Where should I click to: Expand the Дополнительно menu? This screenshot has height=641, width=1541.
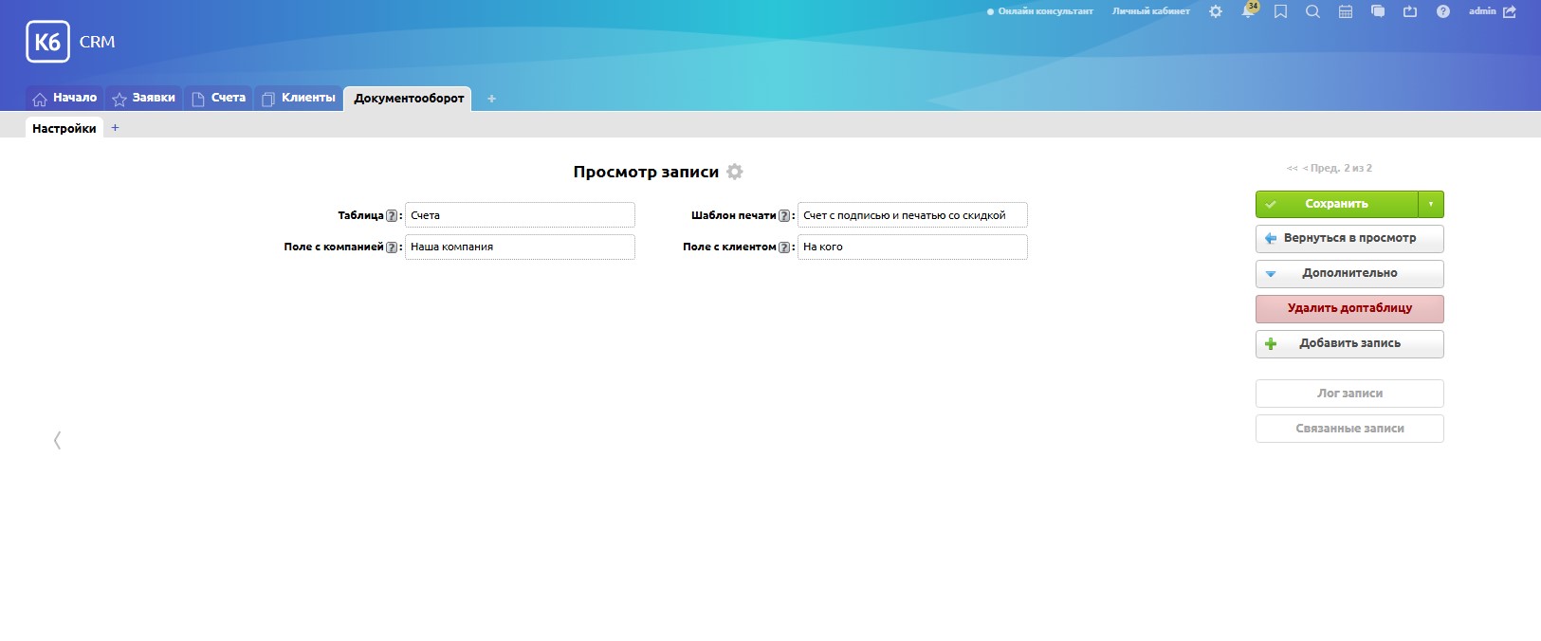(x=1348, y=273)
